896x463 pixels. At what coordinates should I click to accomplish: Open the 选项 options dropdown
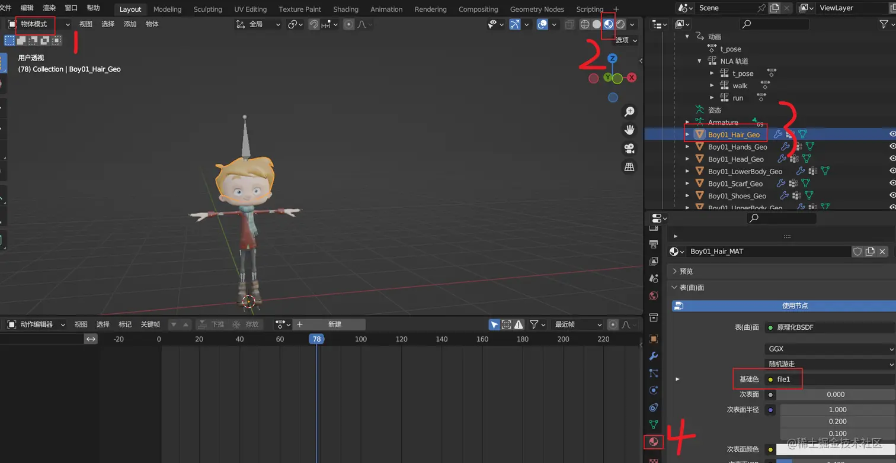pos(626,40)
